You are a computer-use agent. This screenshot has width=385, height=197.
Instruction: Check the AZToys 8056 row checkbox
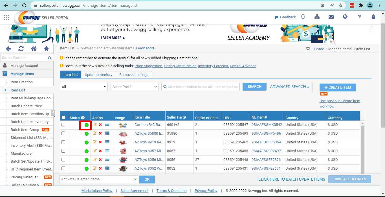(x=63, y=159)
